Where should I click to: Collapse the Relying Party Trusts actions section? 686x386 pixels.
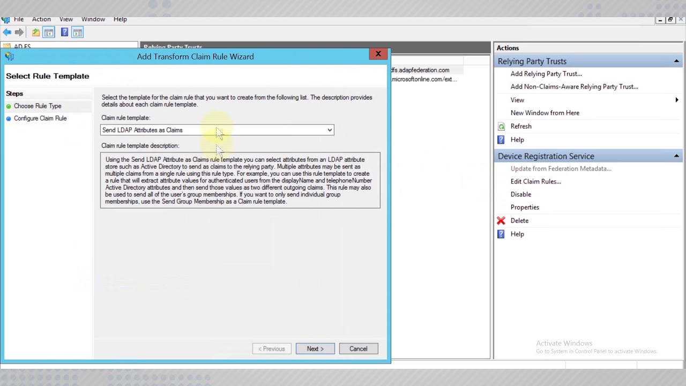coord(676,61)
